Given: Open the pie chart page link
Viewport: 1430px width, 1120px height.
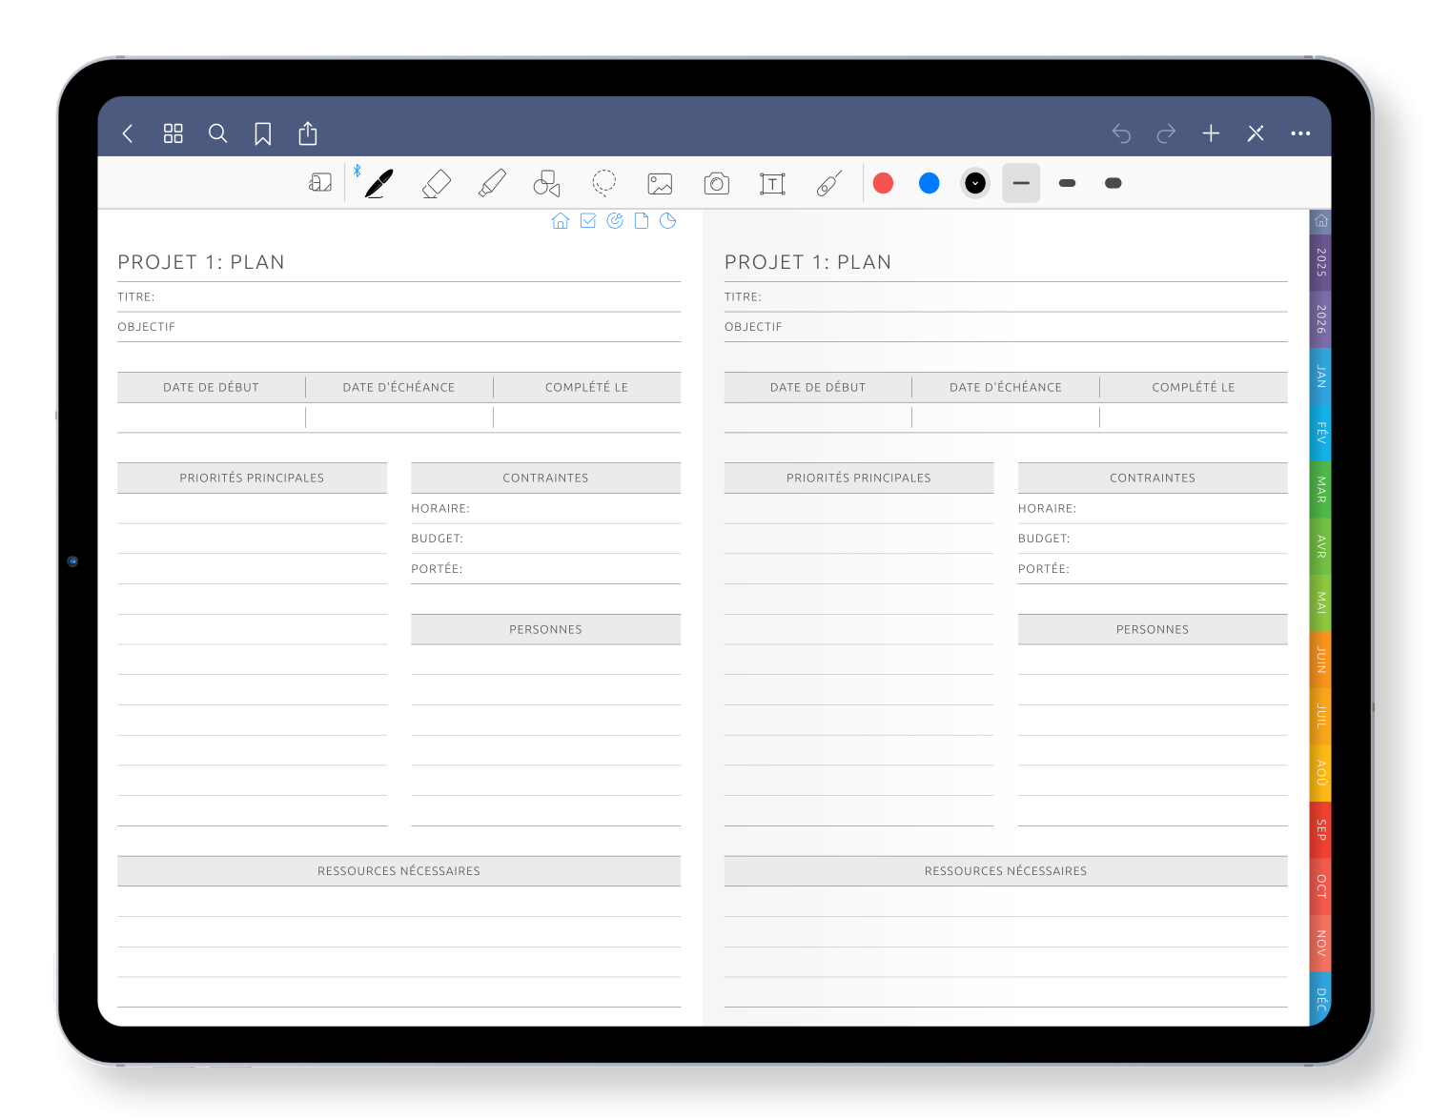Looking at the screenshot, I should click(668, 221).
